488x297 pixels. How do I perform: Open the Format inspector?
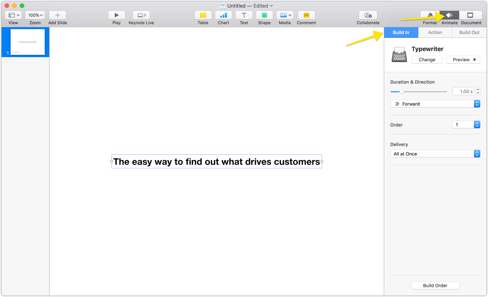[430, 15]
